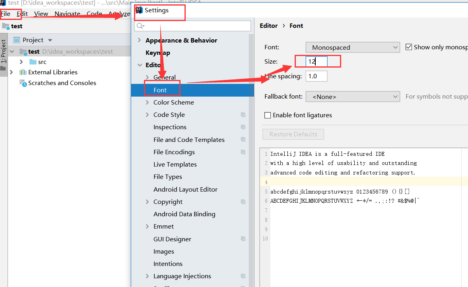Click the Scratches and Consoles icon
Screen dimensions: 468x287
[23, 83]
